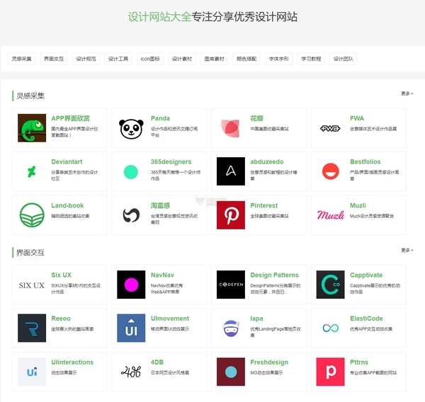Open the Reeoo title link

[61, 318]
